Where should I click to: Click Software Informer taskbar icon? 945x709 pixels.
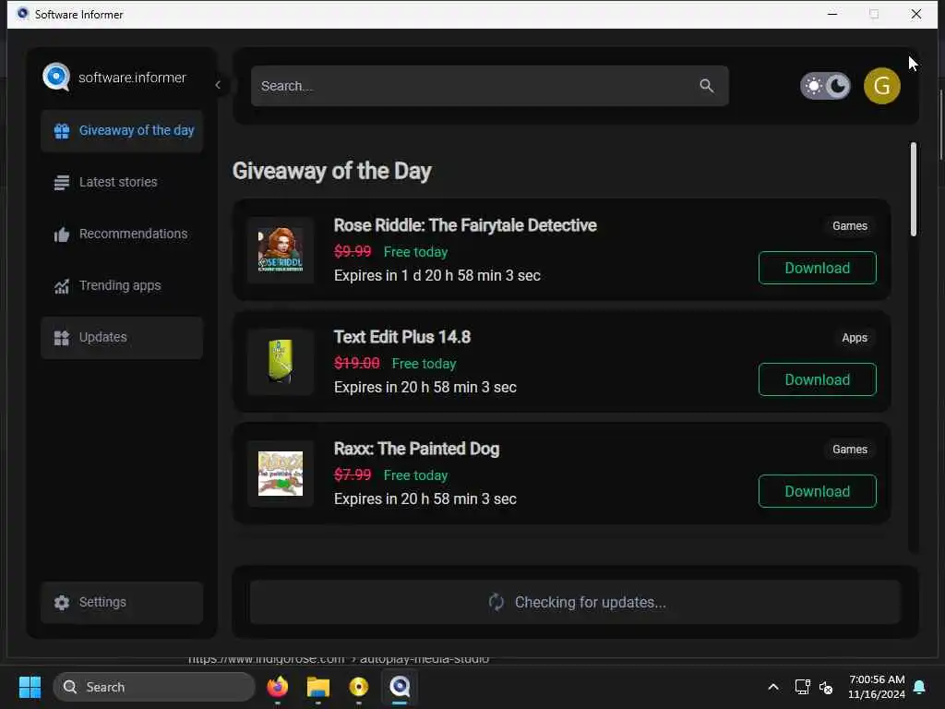[400, 687]
